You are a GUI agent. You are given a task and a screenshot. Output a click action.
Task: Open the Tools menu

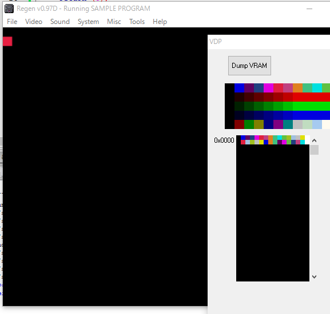click(137, 22)
